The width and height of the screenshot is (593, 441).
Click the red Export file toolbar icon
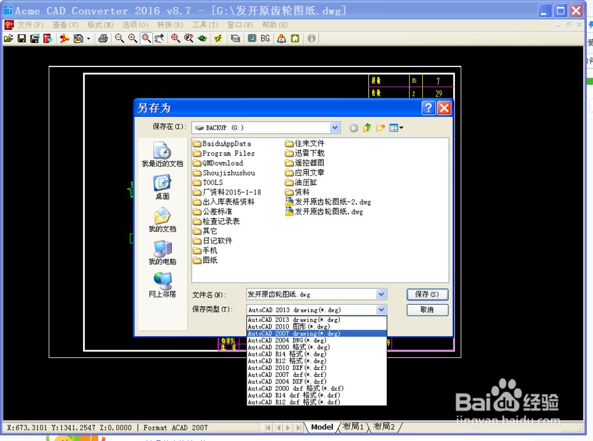coord(47,39)
